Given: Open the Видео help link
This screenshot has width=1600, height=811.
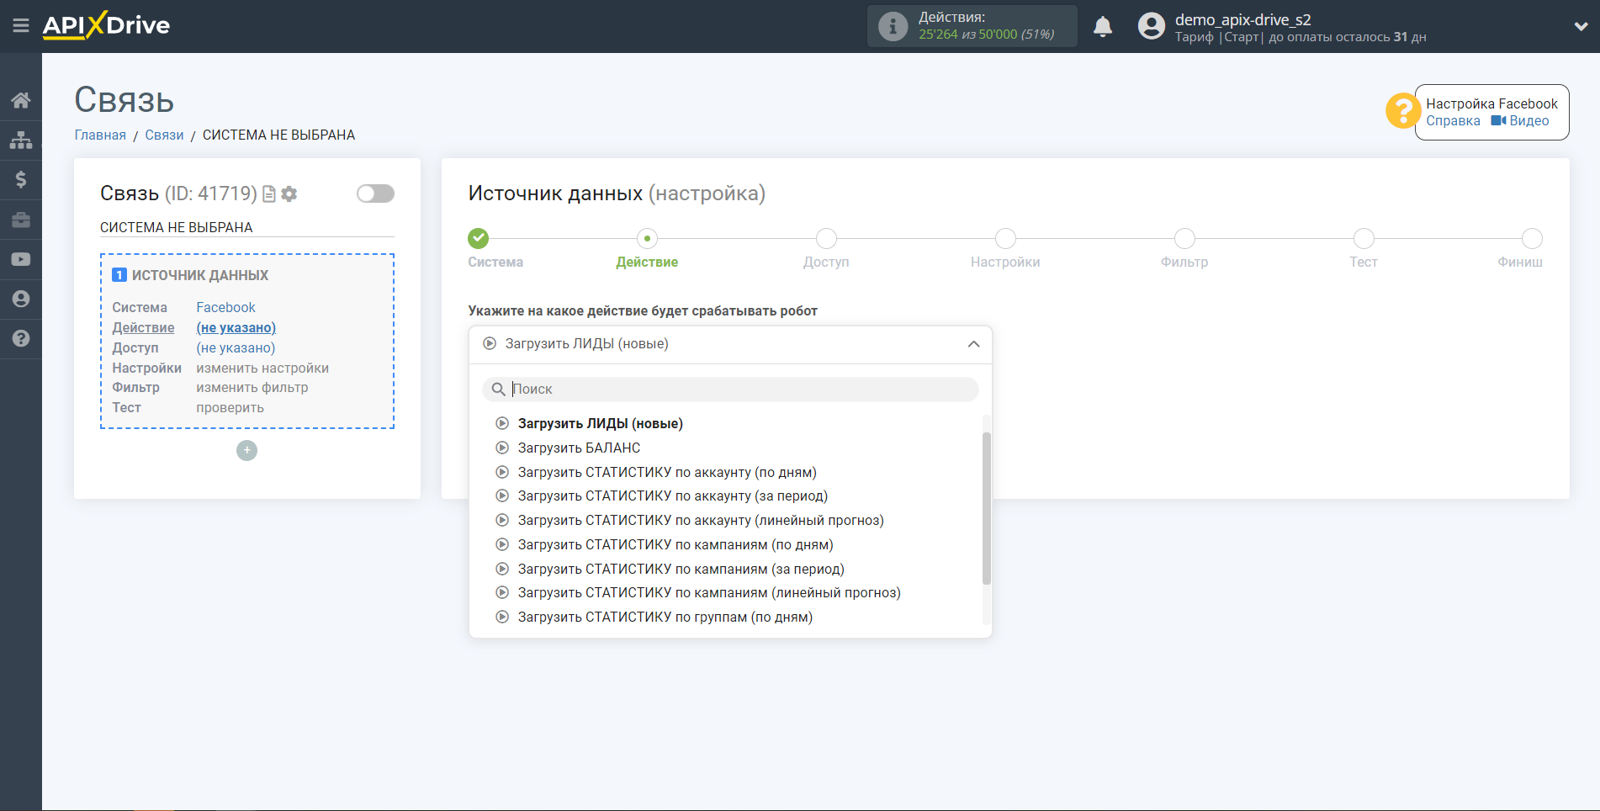Looking at the screenshot, I should 1520,121.
